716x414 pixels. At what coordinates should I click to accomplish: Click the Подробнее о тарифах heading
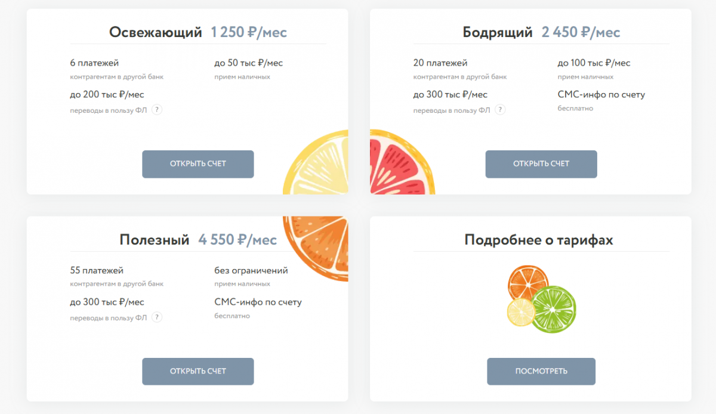tap(539, 240)
